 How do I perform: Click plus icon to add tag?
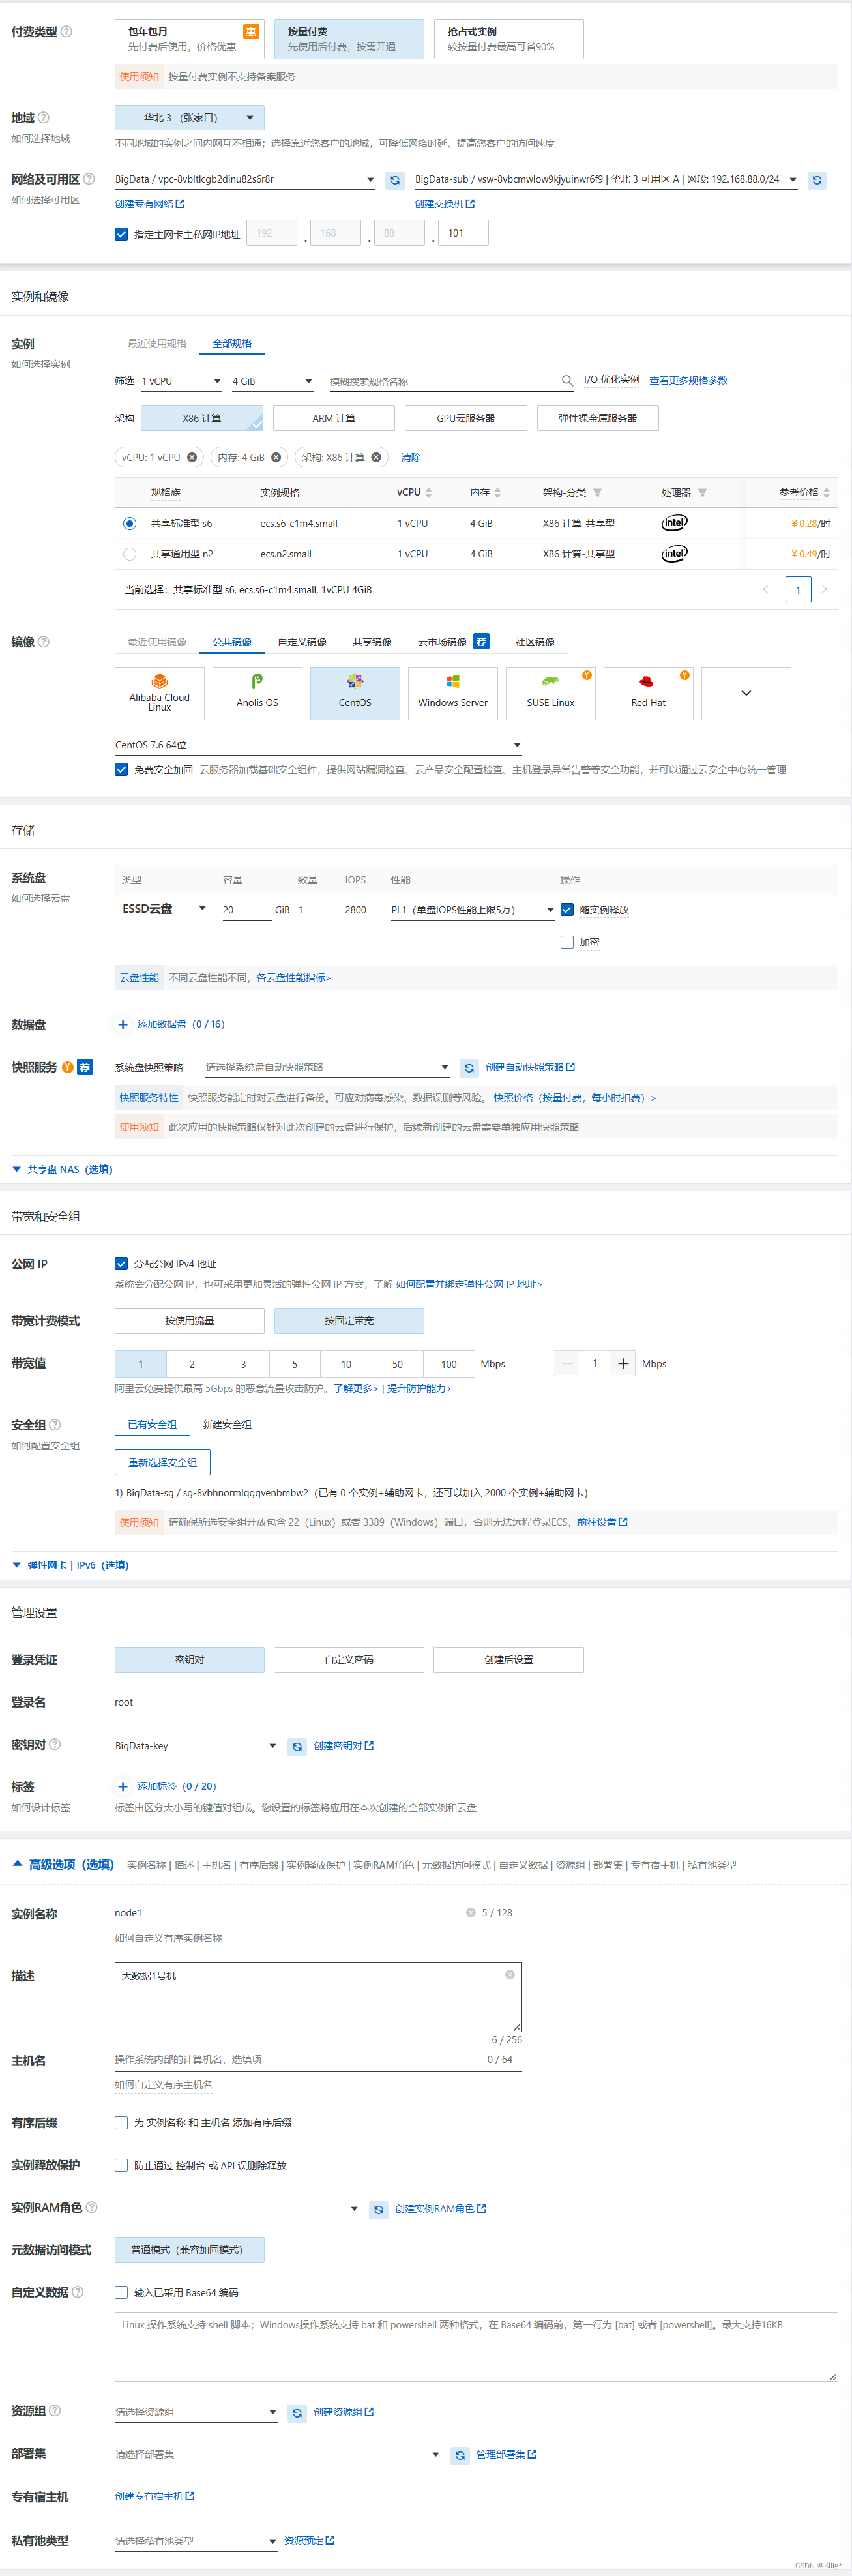[123, 1786]
